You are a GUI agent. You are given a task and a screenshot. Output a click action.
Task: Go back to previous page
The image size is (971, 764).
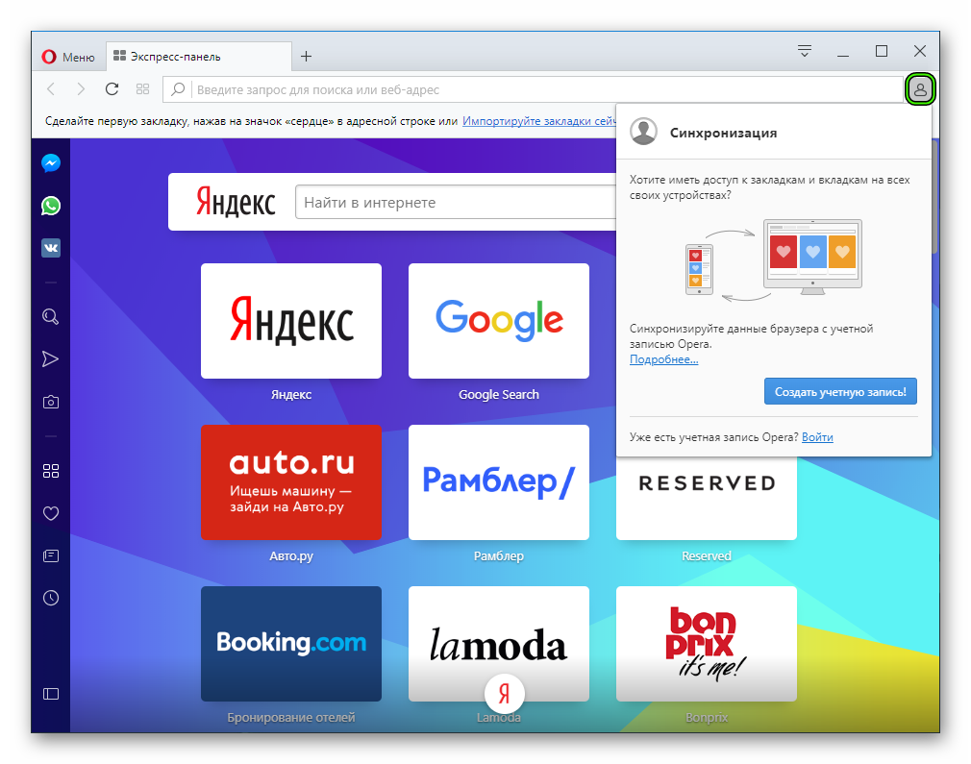click(51, 89)
